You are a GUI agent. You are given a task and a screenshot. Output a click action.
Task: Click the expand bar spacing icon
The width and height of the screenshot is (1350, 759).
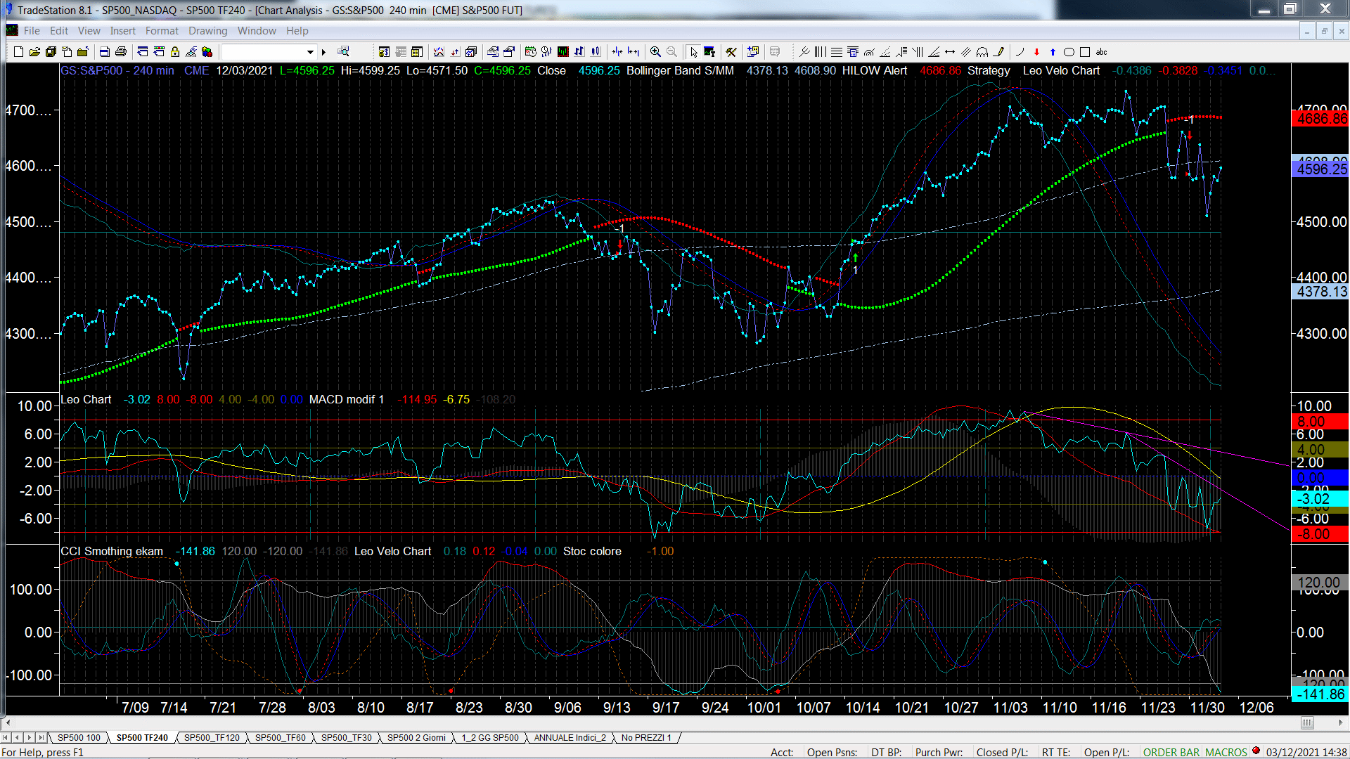click(634, 52)
